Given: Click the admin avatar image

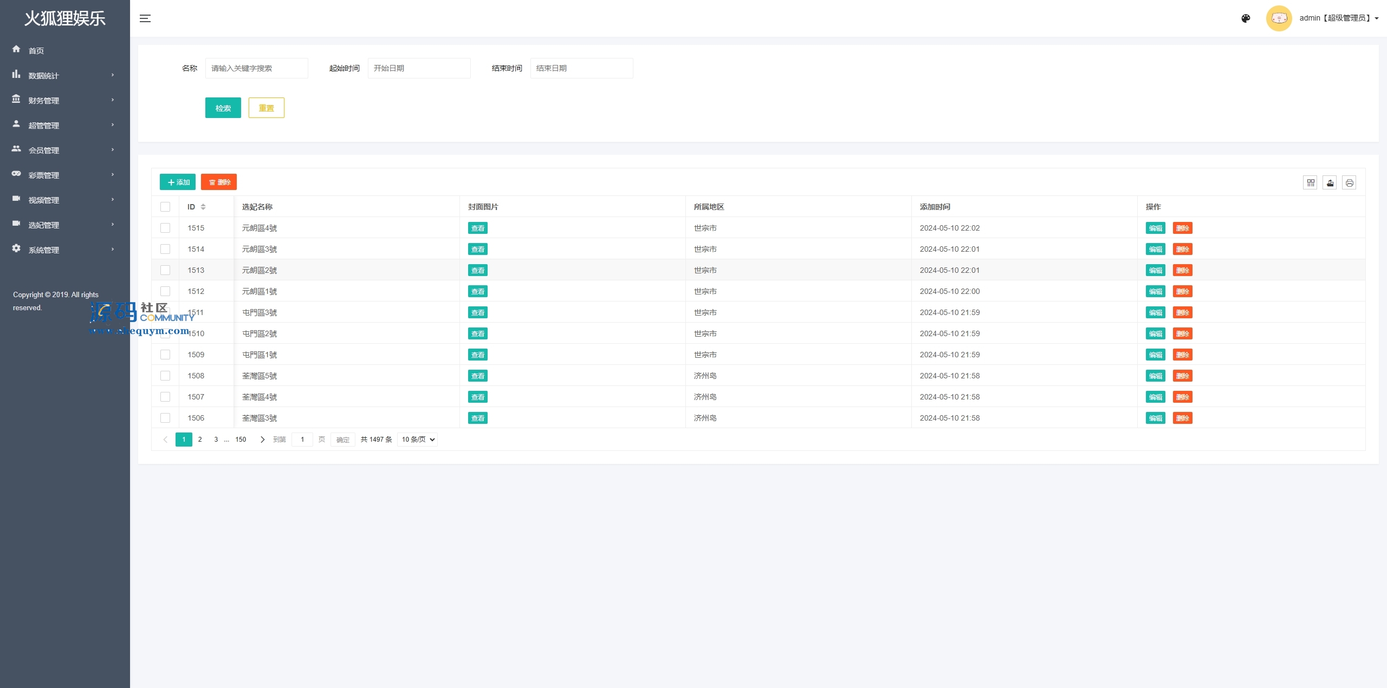Looking at the screenshot, I should pyautogui.click(x=1279, y=18).
